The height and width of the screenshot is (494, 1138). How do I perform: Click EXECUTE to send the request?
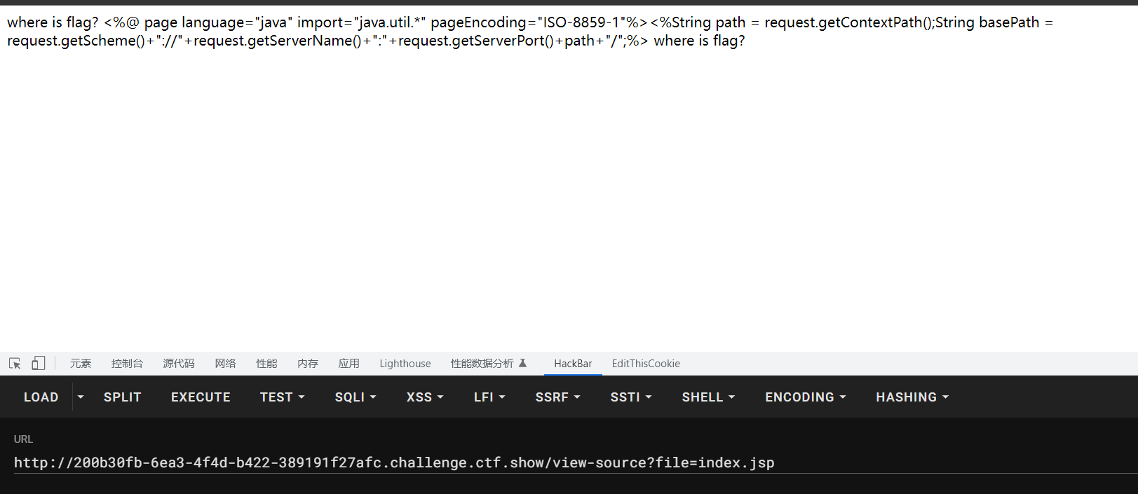click(201, 397)
